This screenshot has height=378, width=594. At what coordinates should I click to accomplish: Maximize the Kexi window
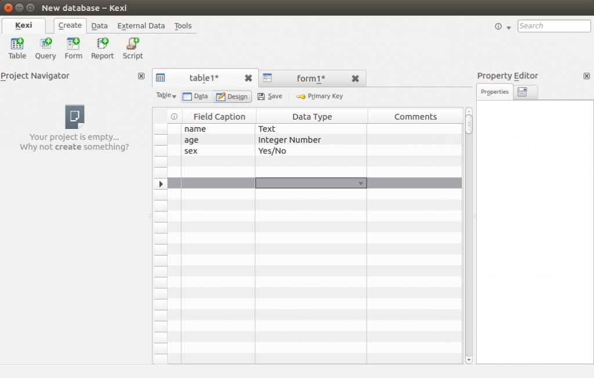31,8
